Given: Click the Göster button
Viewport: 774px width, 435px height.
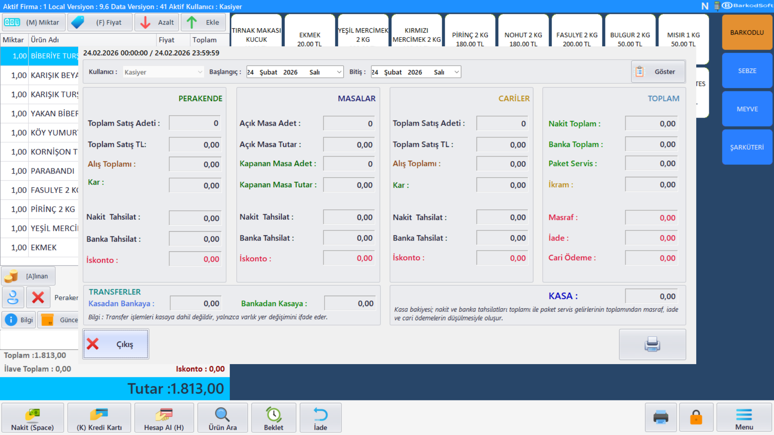Looking at the screenshot, I should click(658, 72).
